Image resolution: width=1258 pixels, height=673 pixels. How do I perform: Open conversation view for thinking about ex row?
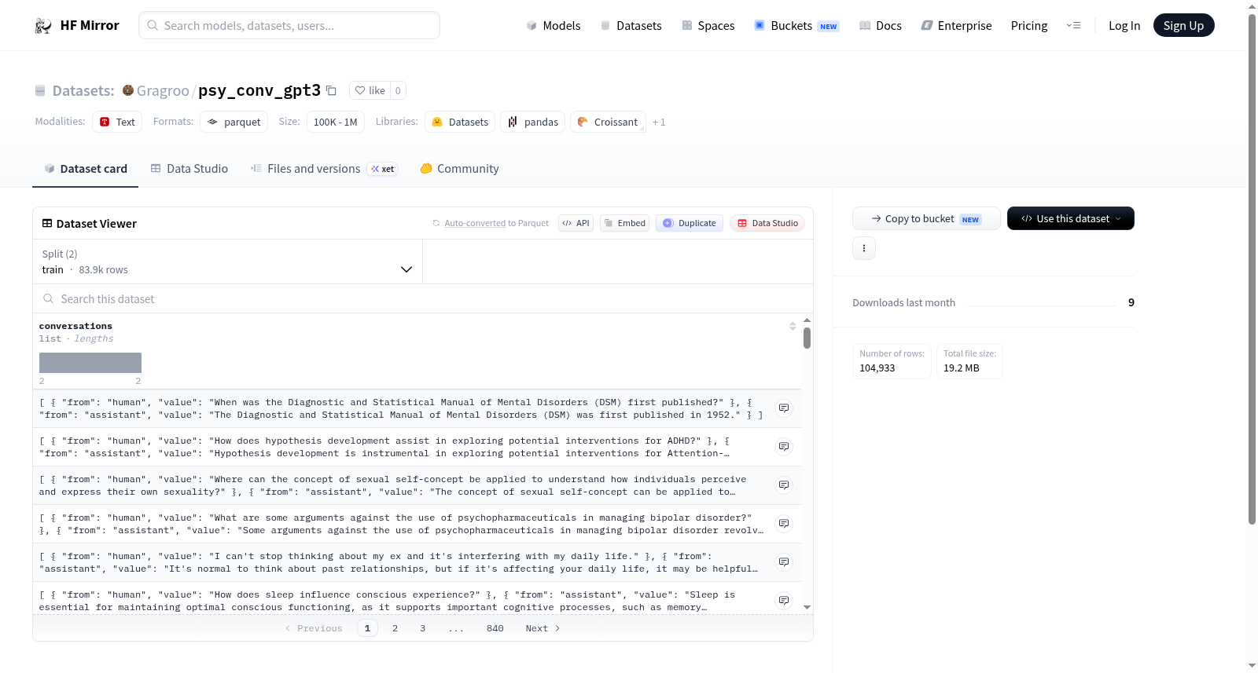784,561
